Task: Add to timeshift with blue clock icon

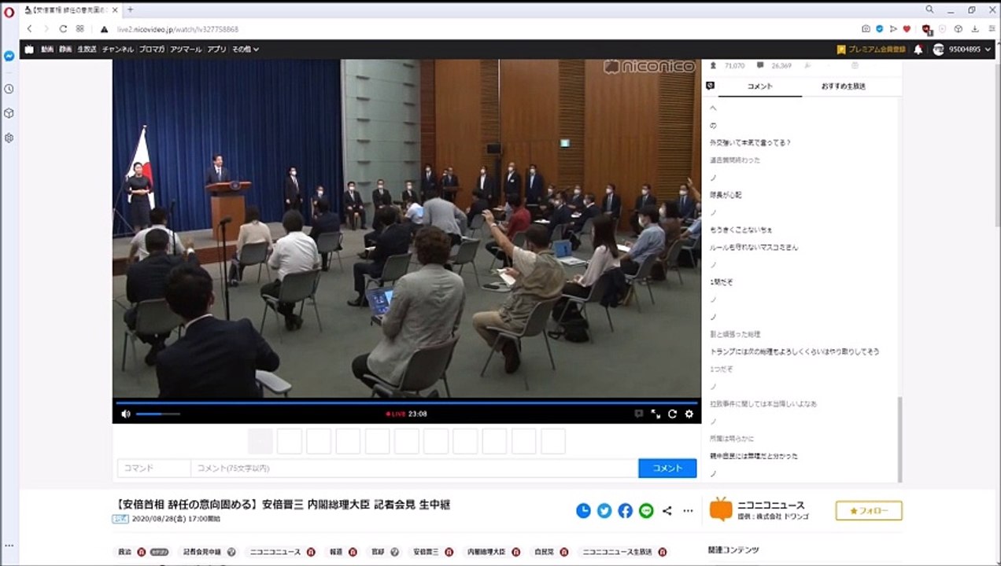Action: coord(583,510)
